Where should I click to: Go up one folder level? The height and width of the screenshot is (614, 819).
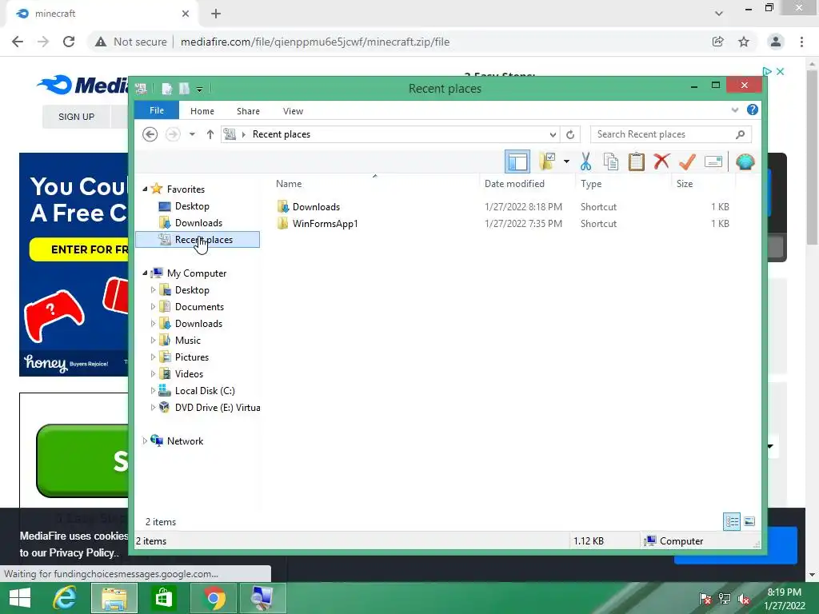pyautogui.click(x=210, y=134)
